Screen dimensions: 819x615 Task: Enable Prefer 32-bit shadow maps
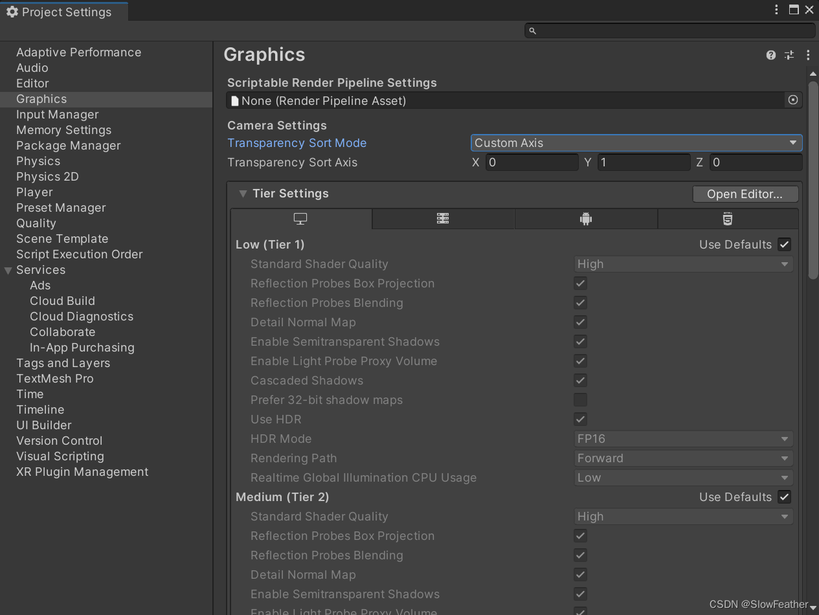pos(580,399)
